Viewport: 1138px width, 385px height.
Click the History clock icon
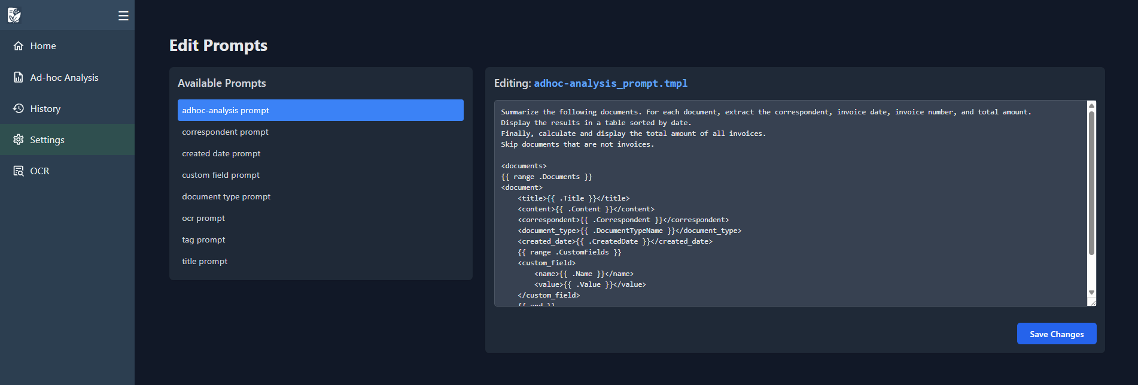click(x=19, y=108)
